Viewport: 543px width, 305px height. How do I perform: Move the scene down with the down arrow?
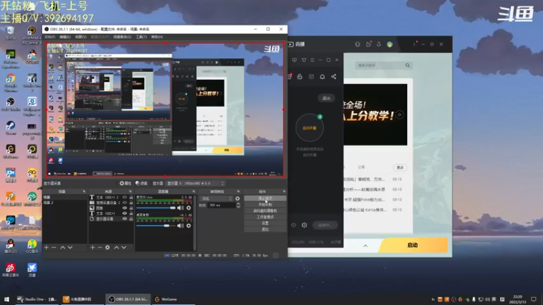[x=70, y=247]
